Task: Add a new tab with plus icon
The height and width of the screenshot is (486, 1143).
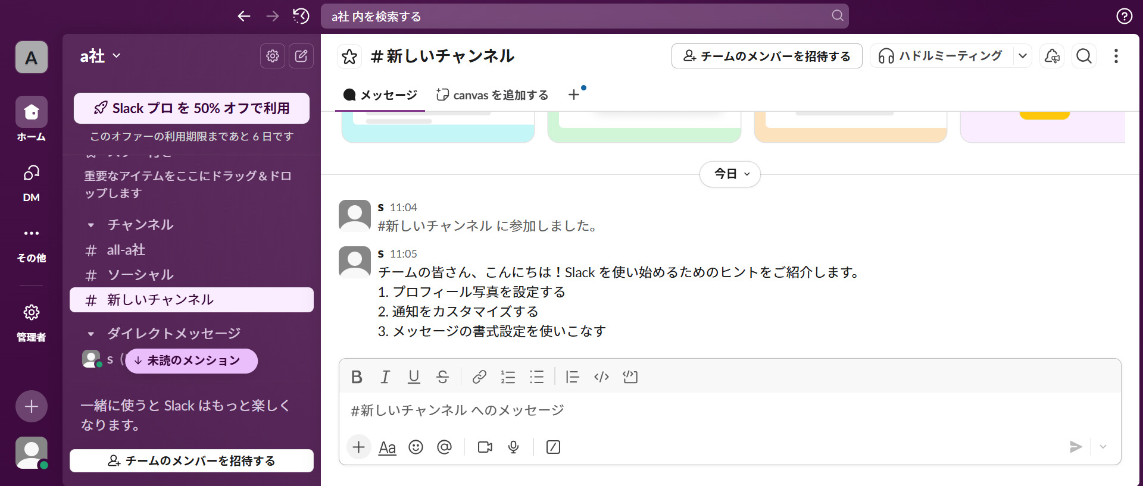Action: 574,95
